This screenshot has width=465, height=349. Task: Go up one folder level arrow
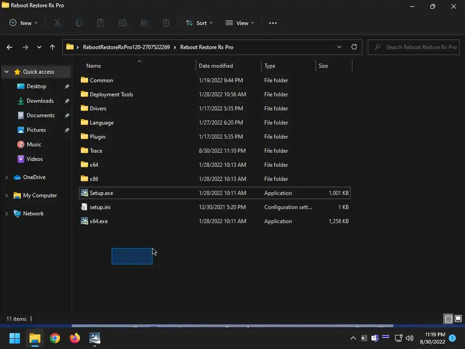point(53,47)
